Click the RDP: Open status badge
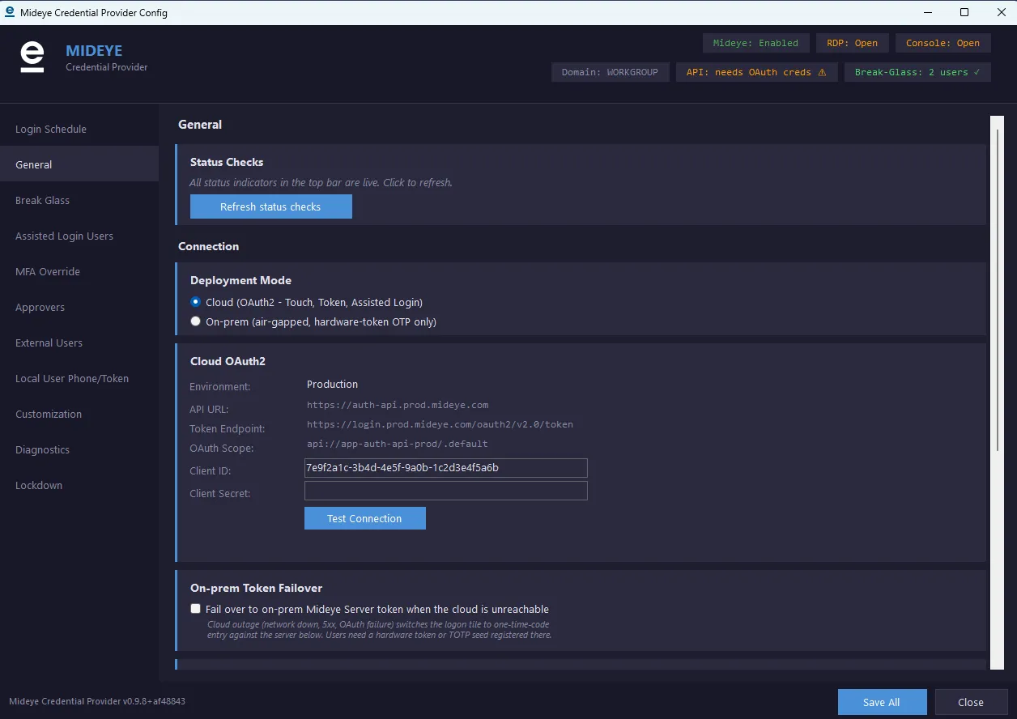The height and width of the screenshot is (719, 1017). [852, 43]
